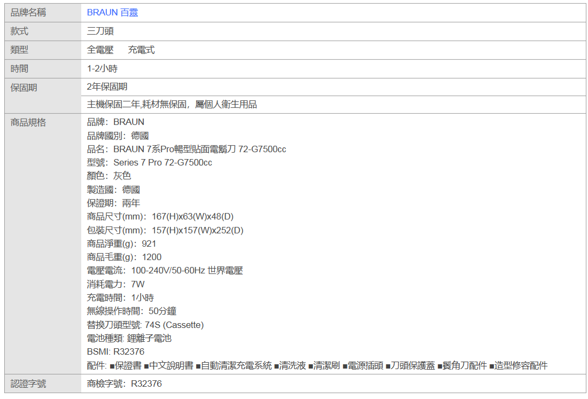Click the 無線操作時間：50分鐘 line
The image size is (588, 399).
pos(131,311)
